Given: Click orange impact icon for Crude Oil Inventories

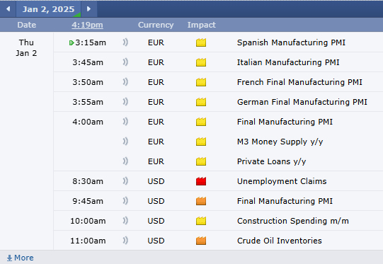Looking at the screenshot, I should point(201,241).
